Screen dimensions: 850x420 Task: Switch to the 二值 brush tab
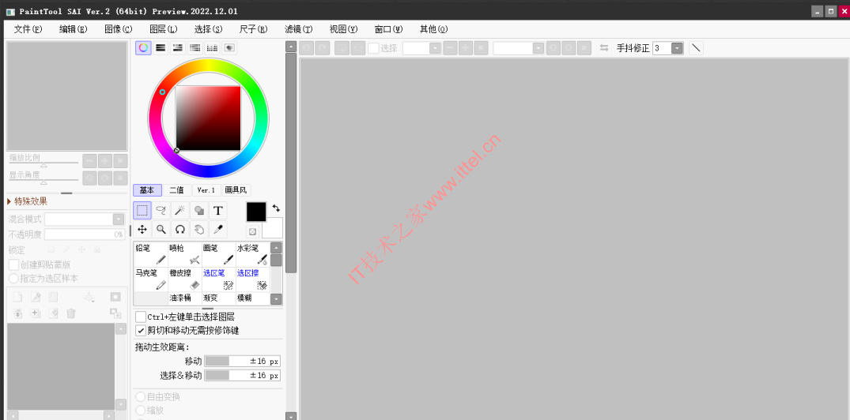coord(177,190)
